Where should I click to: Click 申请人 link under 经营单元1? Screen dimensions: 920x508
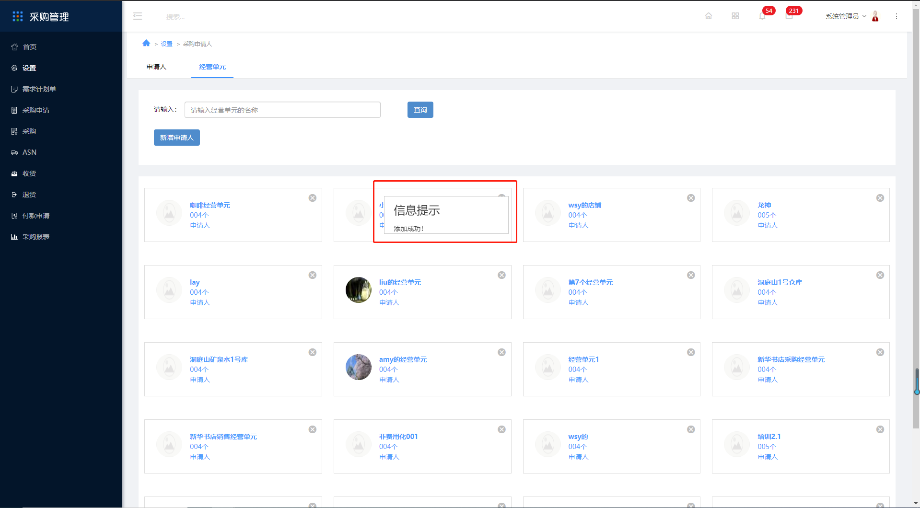(579, 380)
